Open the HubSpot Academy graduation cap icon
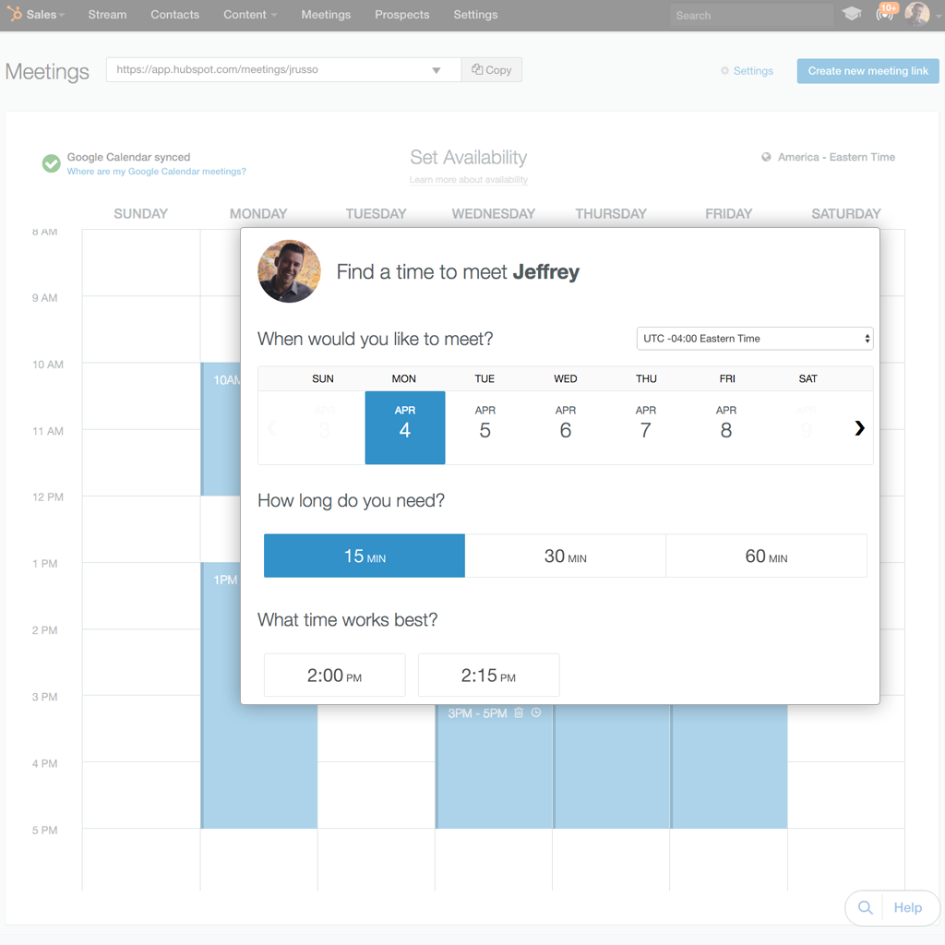The height and width of the screenshot is (945, 945). [x=851, y=14]
